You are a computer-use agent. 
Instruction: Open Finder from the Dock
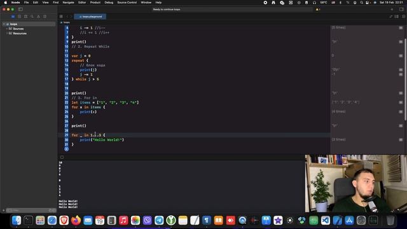pos(17,221)
